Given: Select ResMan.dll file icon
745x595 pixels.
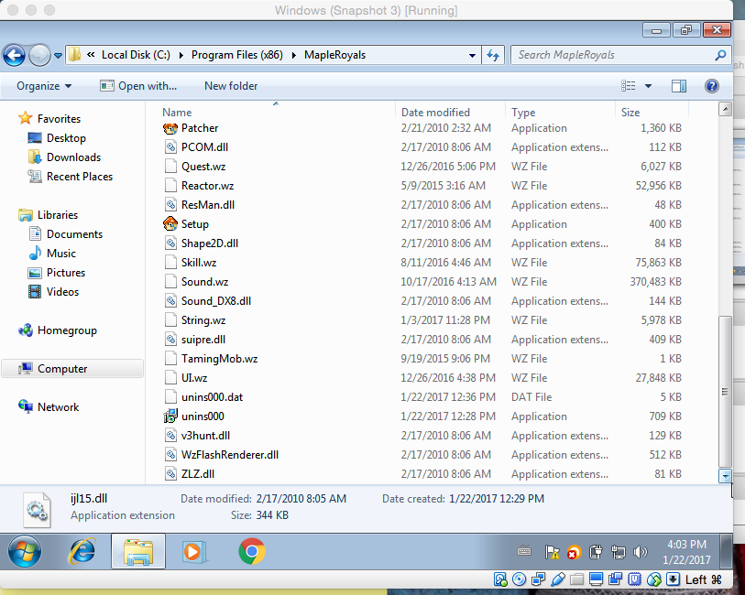Looking at the screenshot, I should pos(170,205).
